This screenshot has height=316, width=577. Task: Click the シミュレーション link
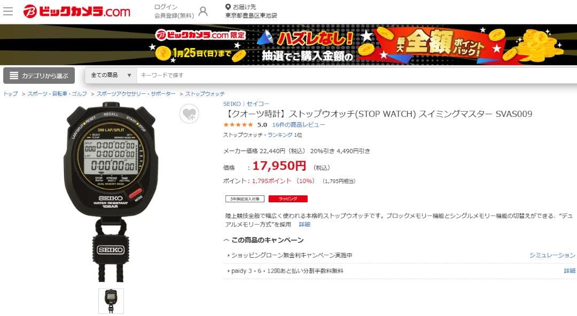(552, 255)
